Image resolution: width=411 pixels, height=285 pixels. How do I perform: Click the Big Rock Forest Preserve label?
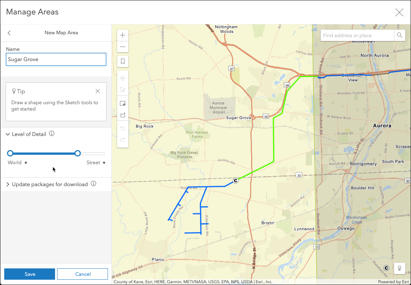pyautogui.click(x=184, y=155)
